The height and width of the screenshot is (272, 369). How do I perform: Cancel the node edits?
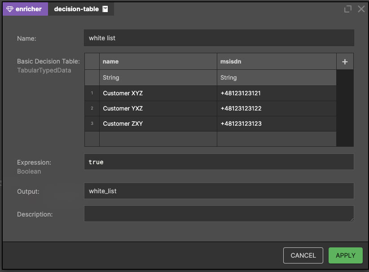coord(303,255)
